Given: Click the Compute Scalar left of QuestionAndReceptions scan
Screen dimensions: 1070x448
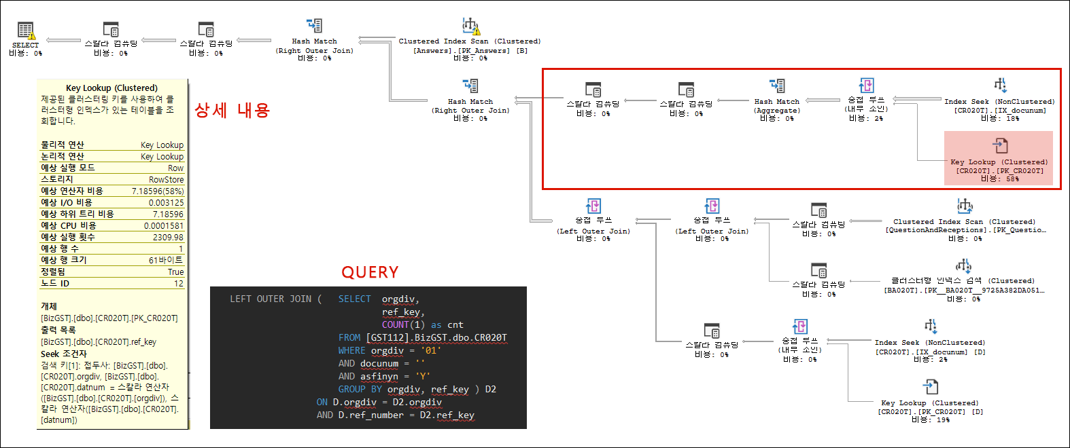Looking at the screenshot, I should pos(818,210).
